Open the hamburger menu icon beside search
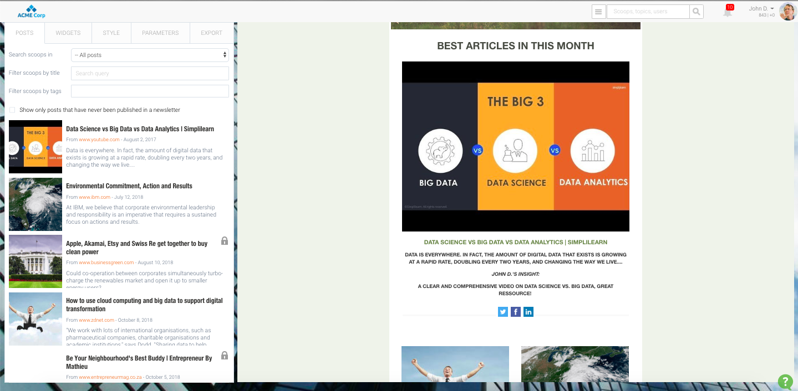 tap(598, 11)
